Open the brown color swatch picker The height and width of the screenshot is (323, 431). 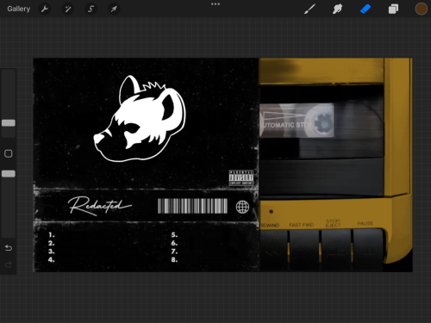(x=421, y=9)
